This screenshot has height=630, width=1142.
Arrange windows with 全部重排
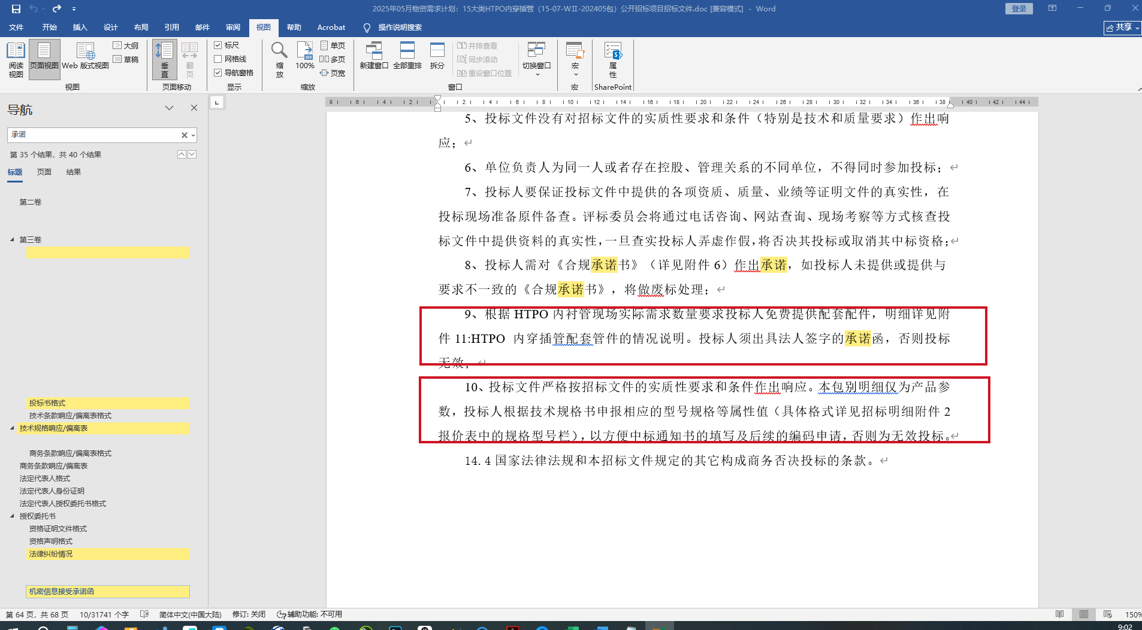coord(407,56)
